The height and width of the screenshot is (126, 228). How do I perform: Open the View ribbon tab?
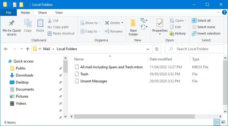(59, 13)
